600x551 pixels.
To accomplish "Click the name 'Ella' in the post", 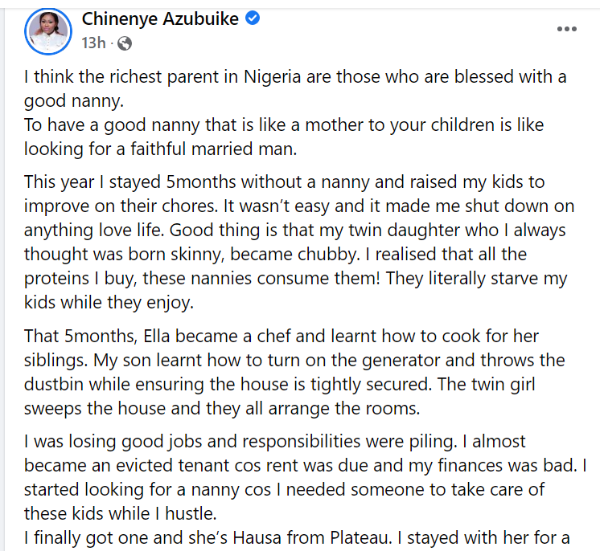I will point(157,337).
